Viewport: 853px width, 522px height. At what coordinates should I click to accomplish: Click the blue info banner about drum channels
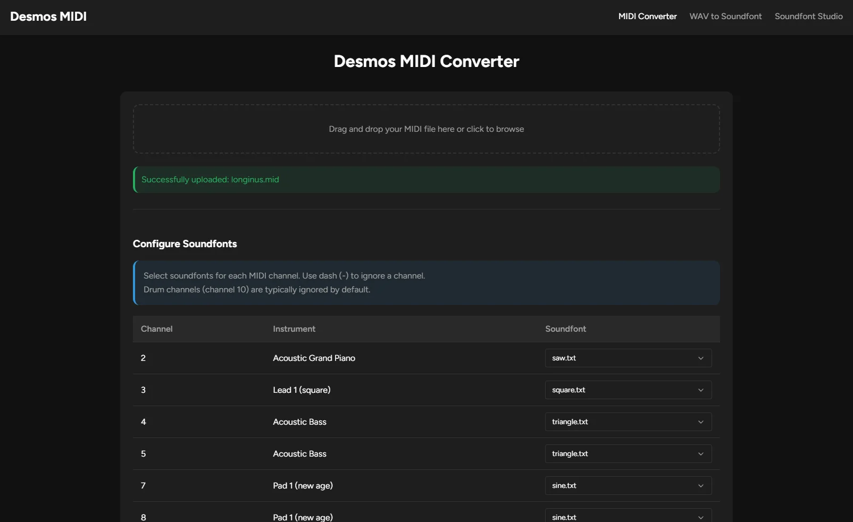426,283
